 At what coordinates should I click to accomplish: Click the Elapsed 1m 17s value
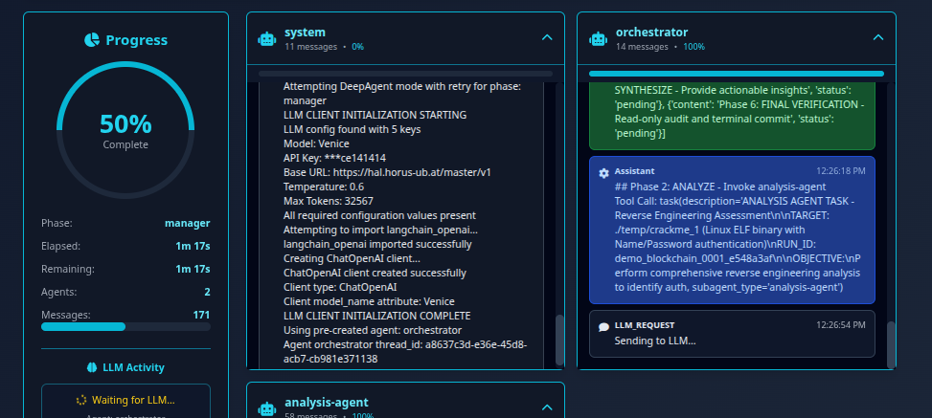pos(193,246)
